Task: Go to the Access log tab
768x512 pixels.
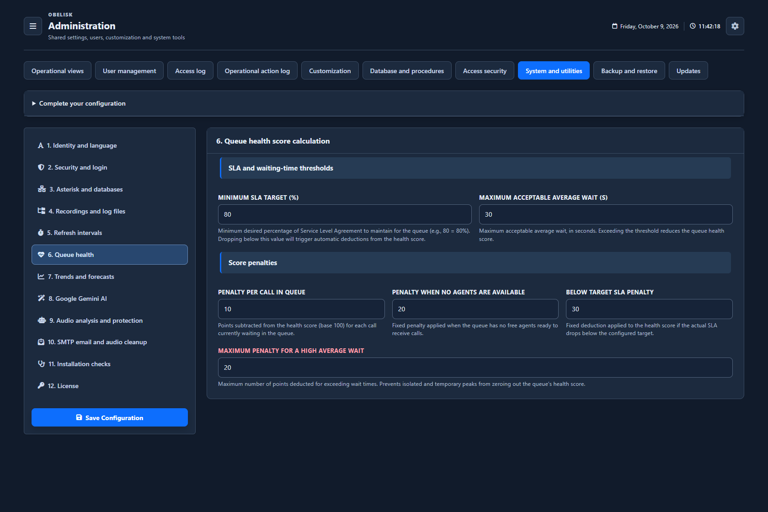Action: (x=190, y=71)
